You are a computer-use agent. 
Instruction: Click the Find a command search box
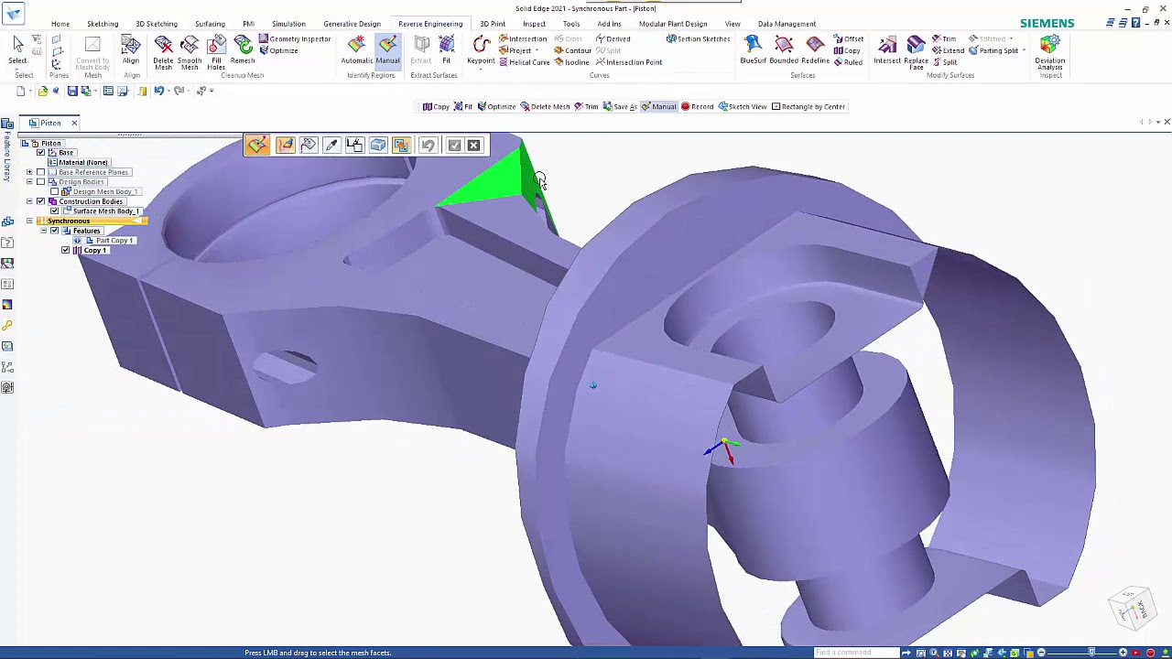(x=855, y=653)
